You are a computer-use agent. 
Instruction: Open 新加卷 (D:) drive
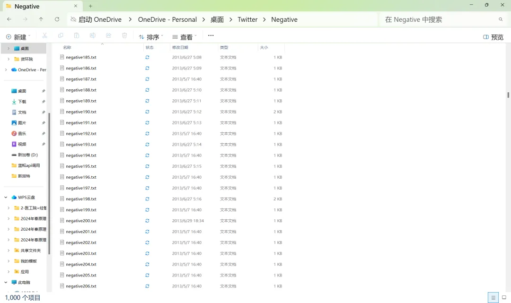(x=28, y=155)
